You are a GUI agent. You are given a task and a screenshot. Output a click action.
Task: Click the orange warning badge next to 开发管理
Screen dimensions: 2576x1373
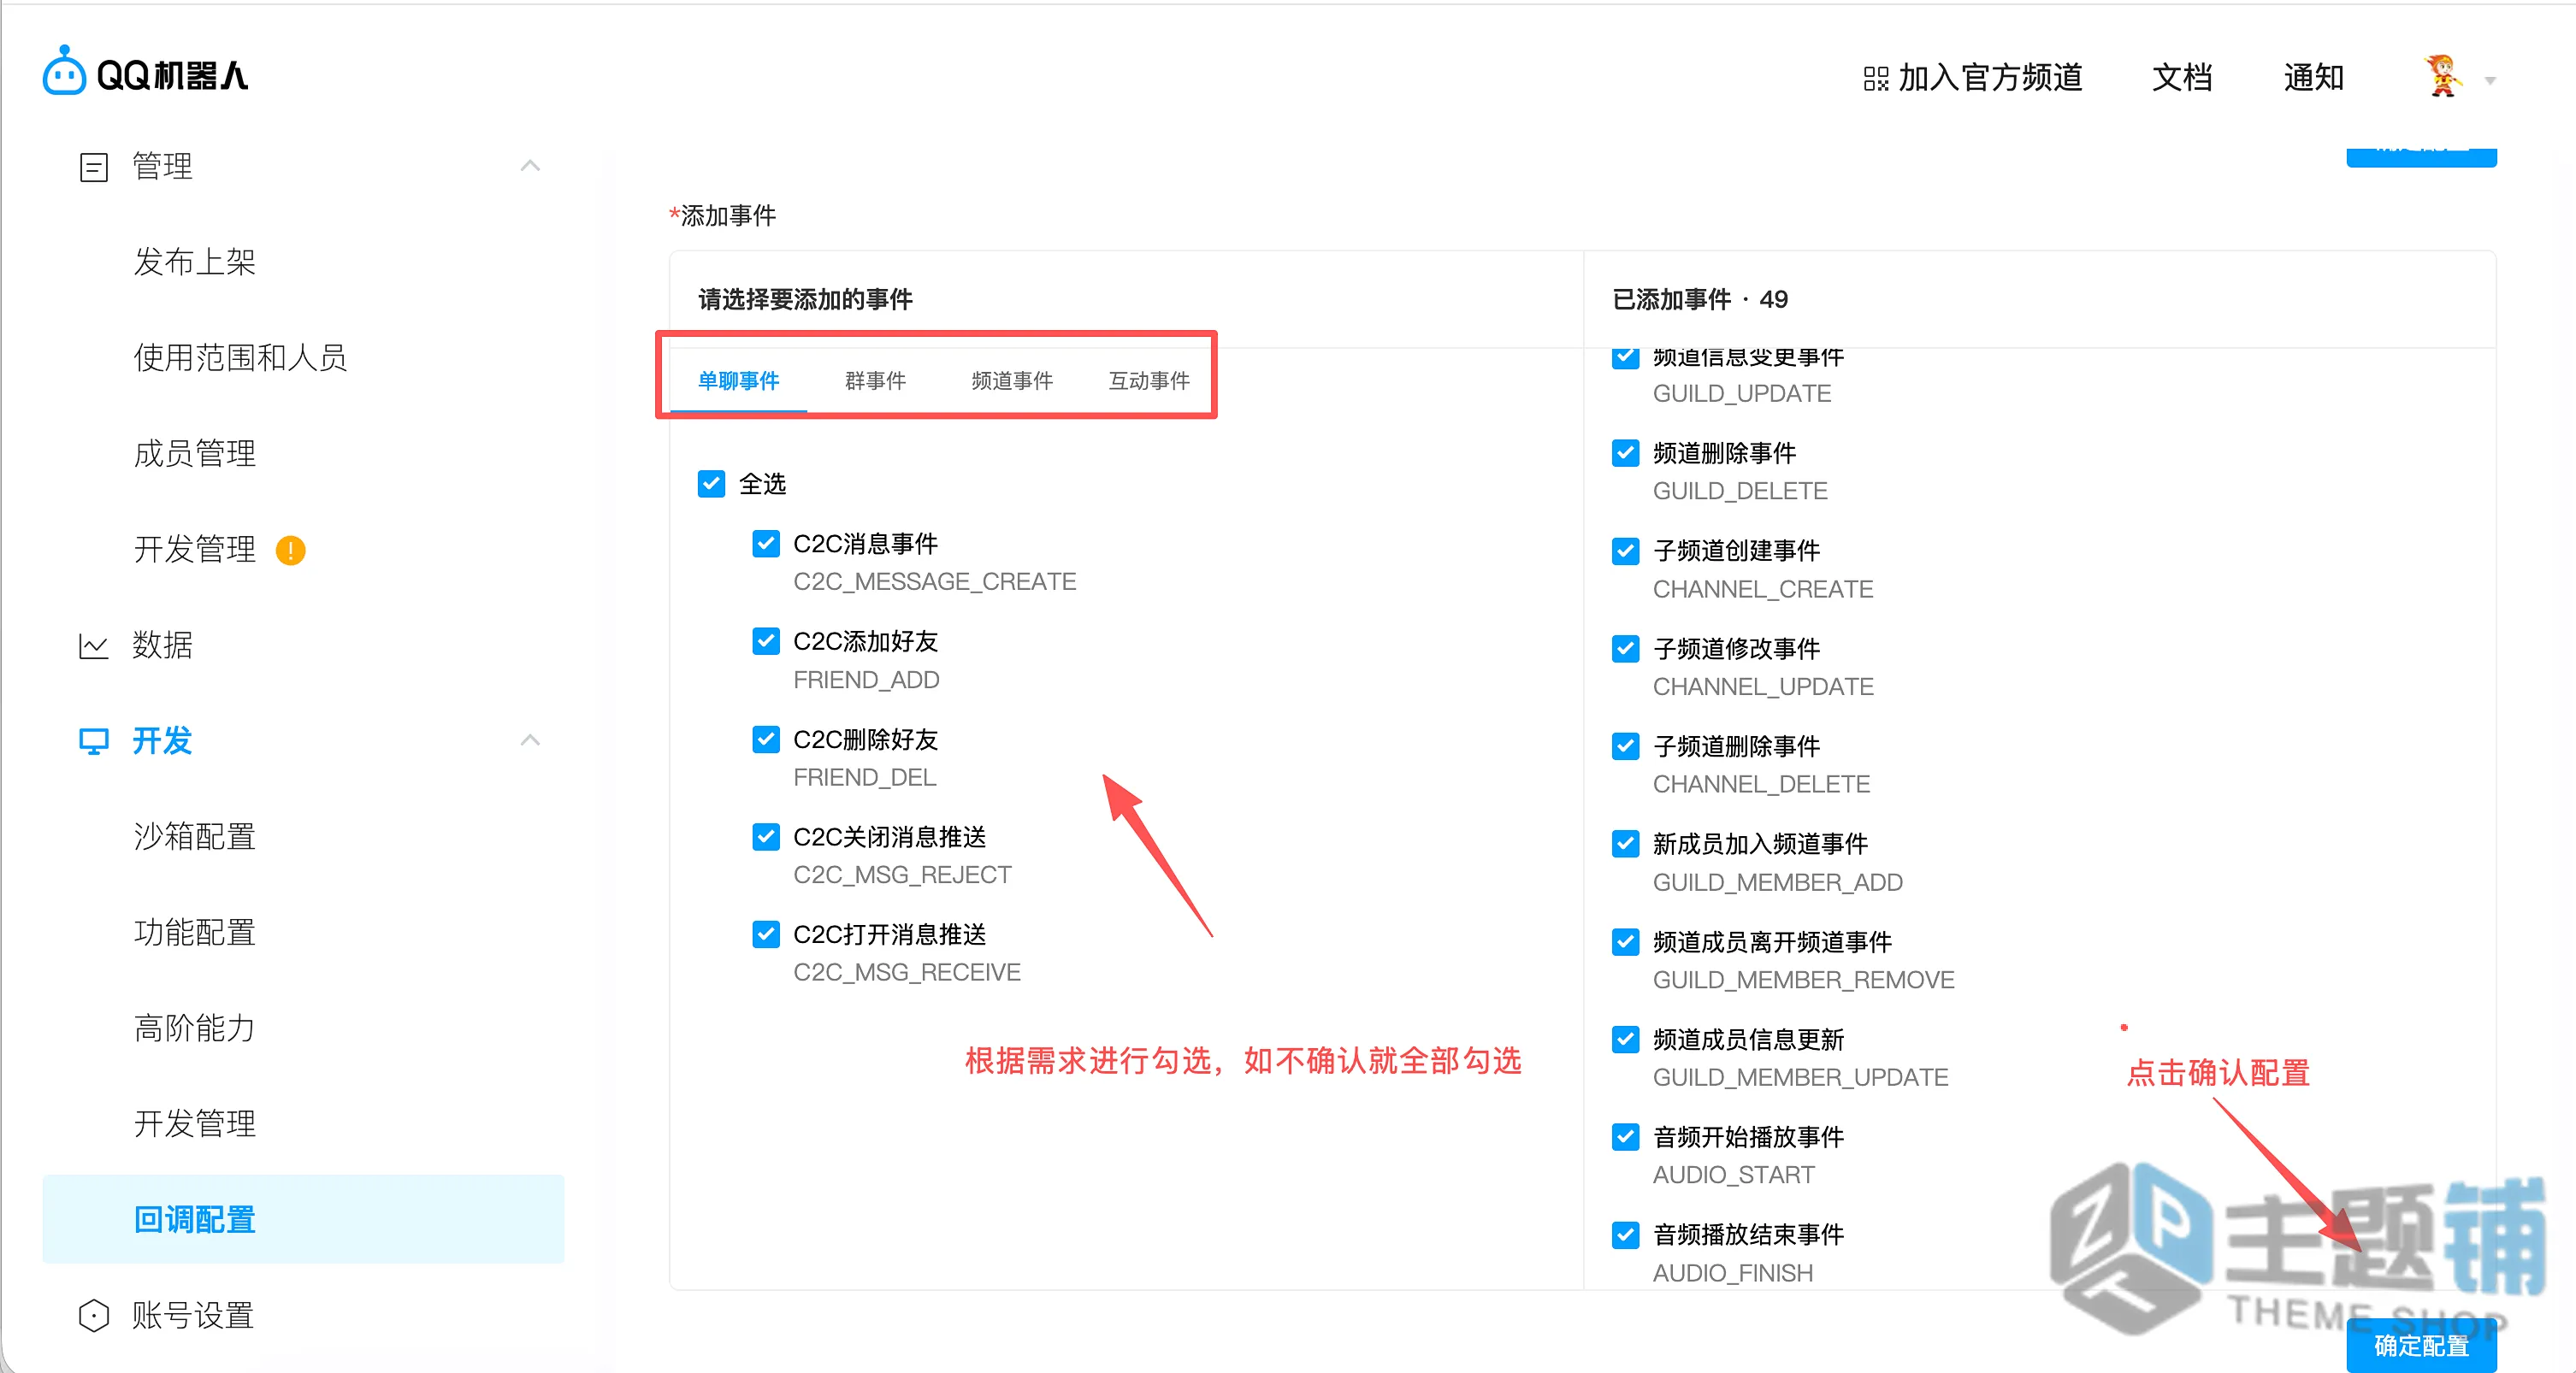pos(290,551)
